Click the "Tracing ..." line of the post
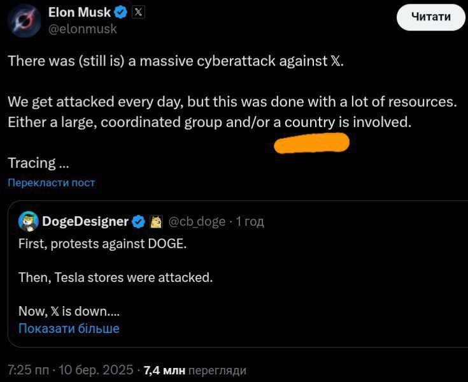468x382 pixels. click(x=38, y=163)
